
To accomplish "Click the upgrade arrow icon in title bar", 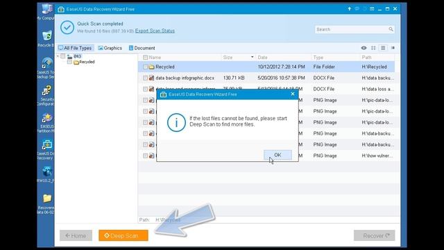I will [349, 9].
